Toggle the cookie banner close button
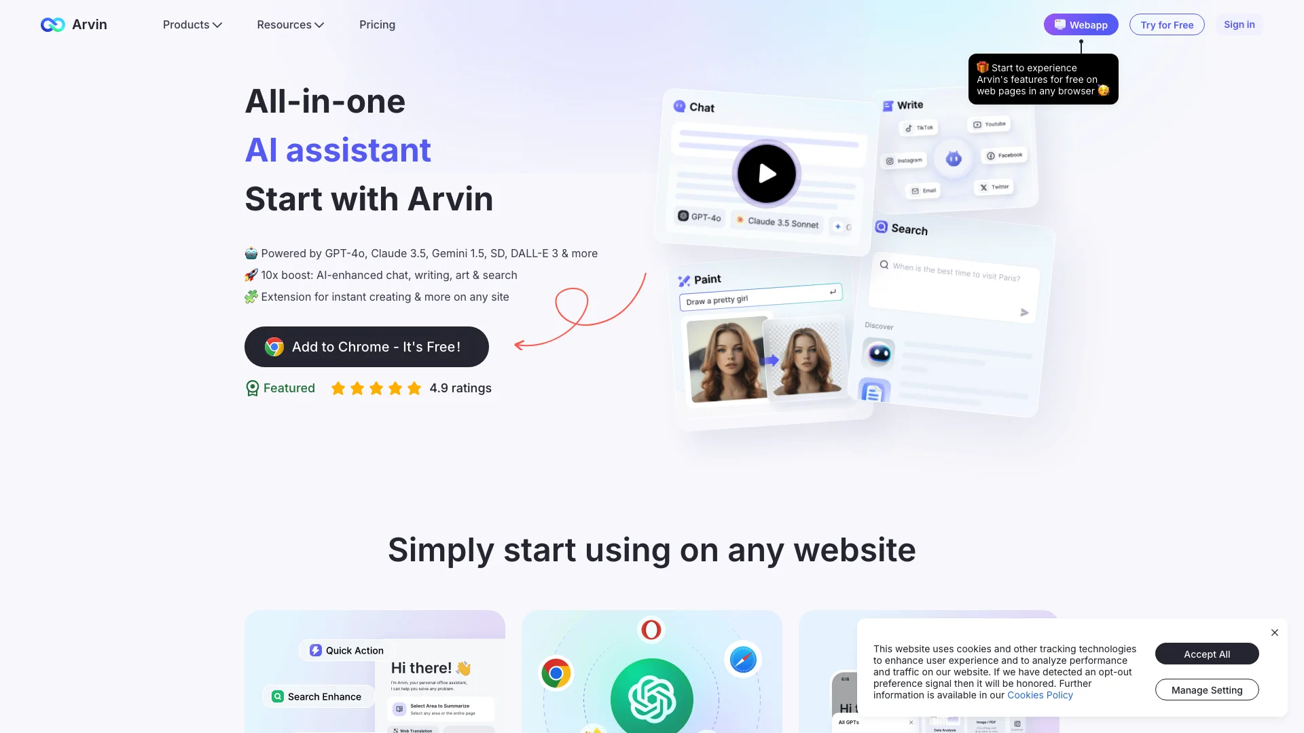The image size is (1304, 733). (x=1274, y=632)
